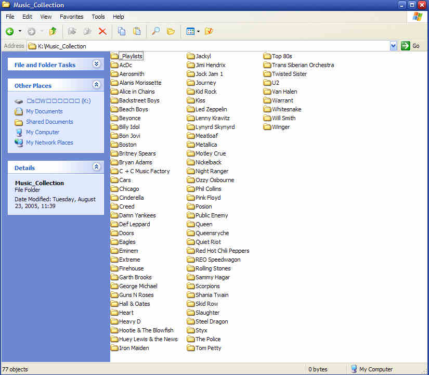Open the Favorites menu
This screenshot has height=375, width=429.
click(x=71, y=17)
